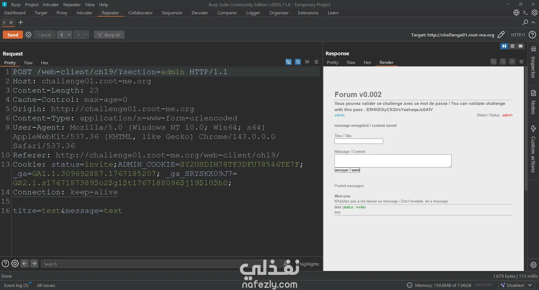The height and width of the screenshot is (290, 539).
Task: Open All issues in status bar
Action: (46, 285)
